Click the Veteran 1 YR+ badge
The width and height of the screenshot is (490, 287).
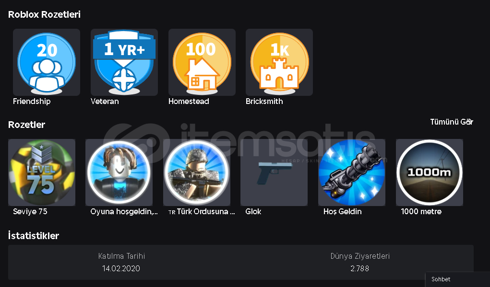pyautogui.click(x=124, y=62)
